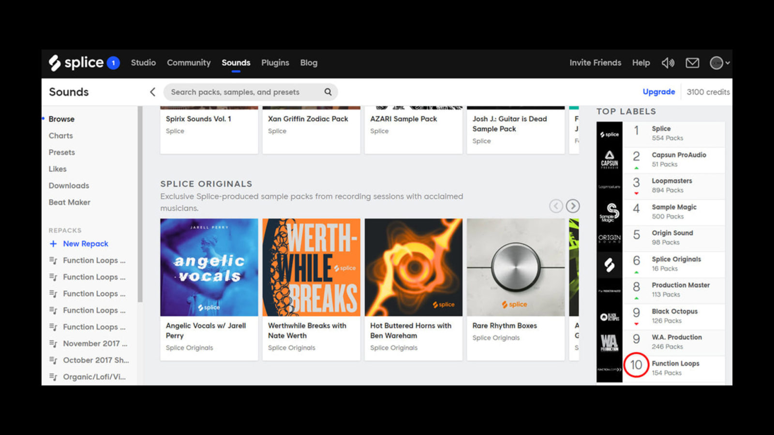Click the search magnifier icon

pyautogui.click(x=328, y=92)
